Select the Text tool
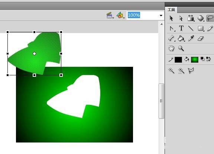The image size is (214, 154). pyautogui.click(x=181, y=28)
